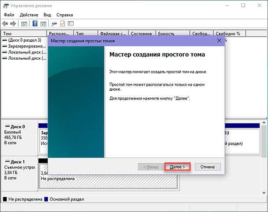Click the Базовый label of Диск 0
The height and width of the screenshot is (212, 268).
point(12,132)
